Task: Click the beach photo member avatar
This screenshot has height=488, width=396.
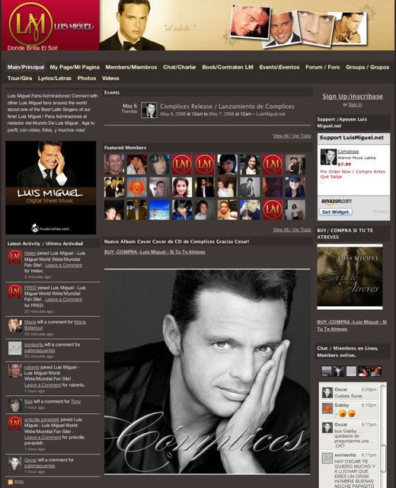Action: coord(159,210)
